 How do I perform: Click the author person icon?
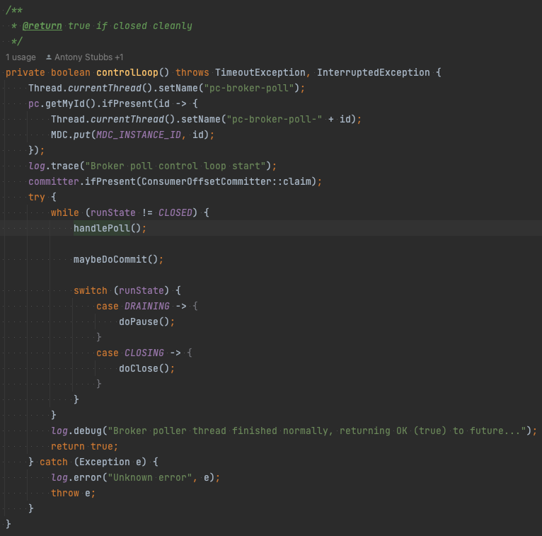coord(49,57)
